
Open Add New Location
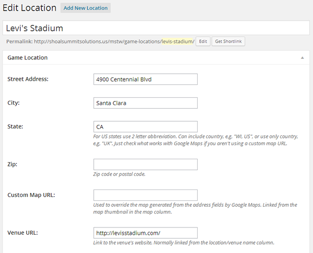click(x=86, y=8)
